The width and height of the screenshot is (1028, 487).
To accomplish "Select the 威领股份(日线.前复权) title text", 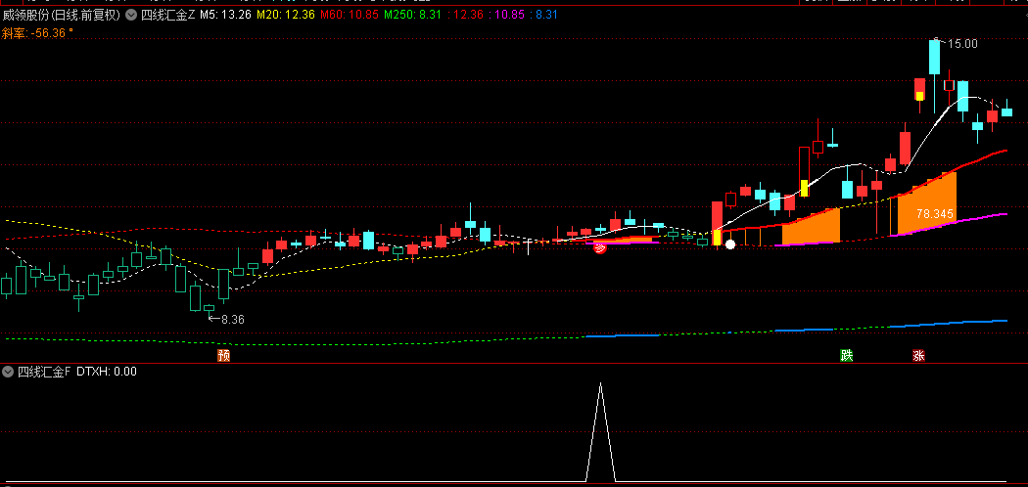I will click(62, 15).
